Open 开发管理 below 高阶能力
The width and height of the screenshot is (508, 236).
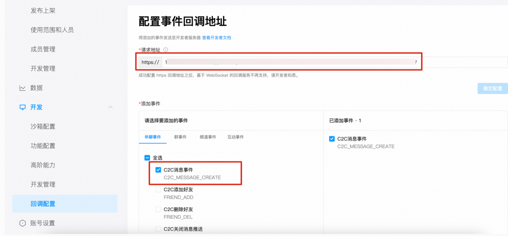click(x=43, y=184)
